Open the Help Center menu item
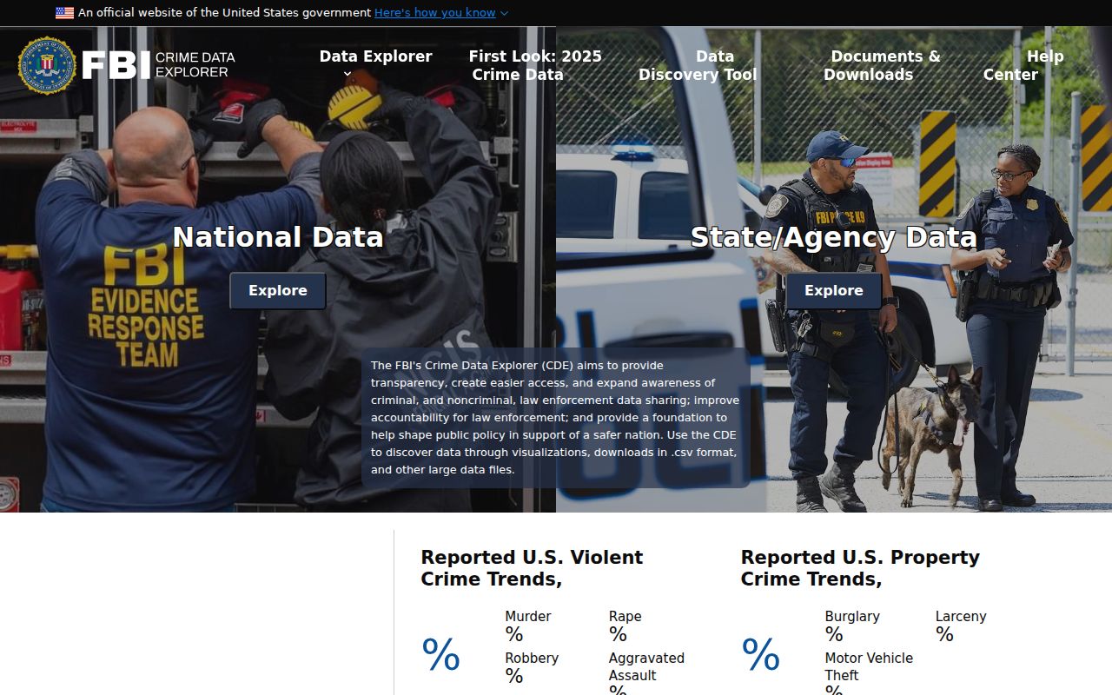Image resolution: width=1112 pixels, height=695 pixels. (1023, 65)
